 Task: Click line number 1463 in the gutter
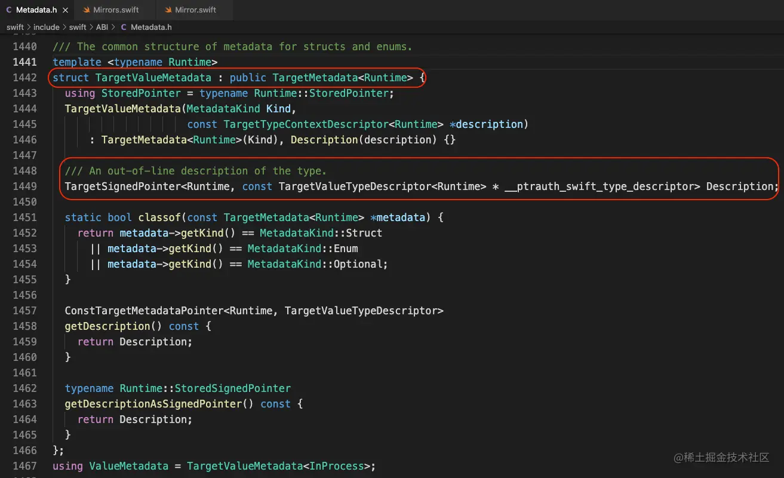[24, 404]
